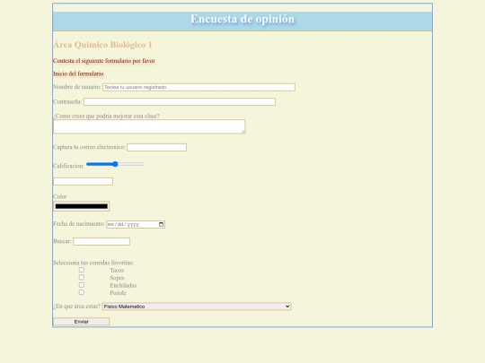Click 'Contesta el siguiente formulario por favor' text
Image resolution: width=485 pixels, height=363 pixels.
[104, 61]
